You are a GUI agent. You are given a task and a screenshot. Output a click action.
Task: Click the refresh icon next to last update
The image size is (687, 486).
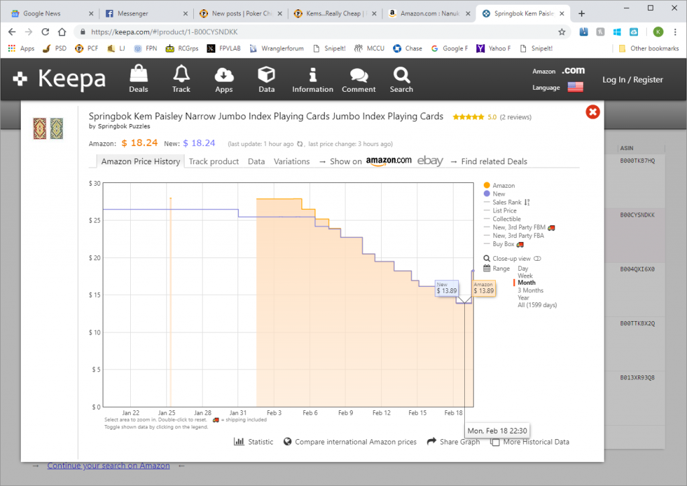click(x=300, y=144)
